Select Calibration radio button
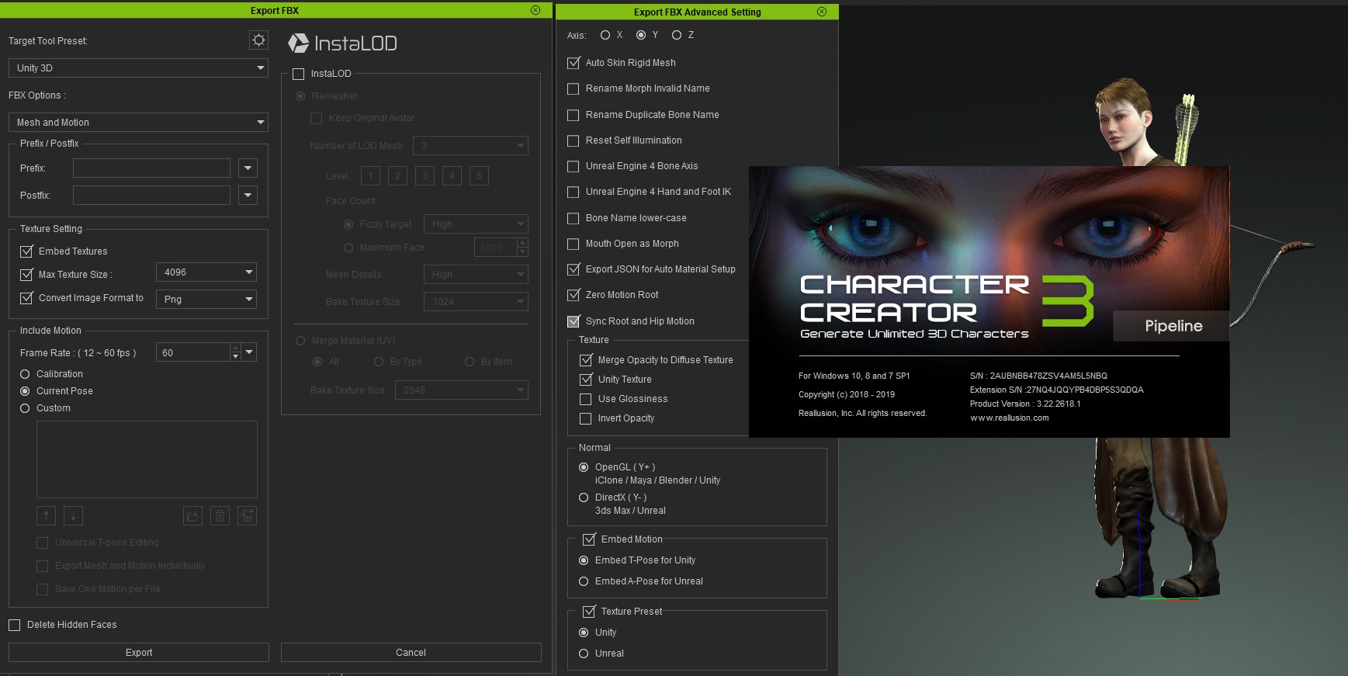The width and height of the screenshot is (1348, 676). [25, 374]
